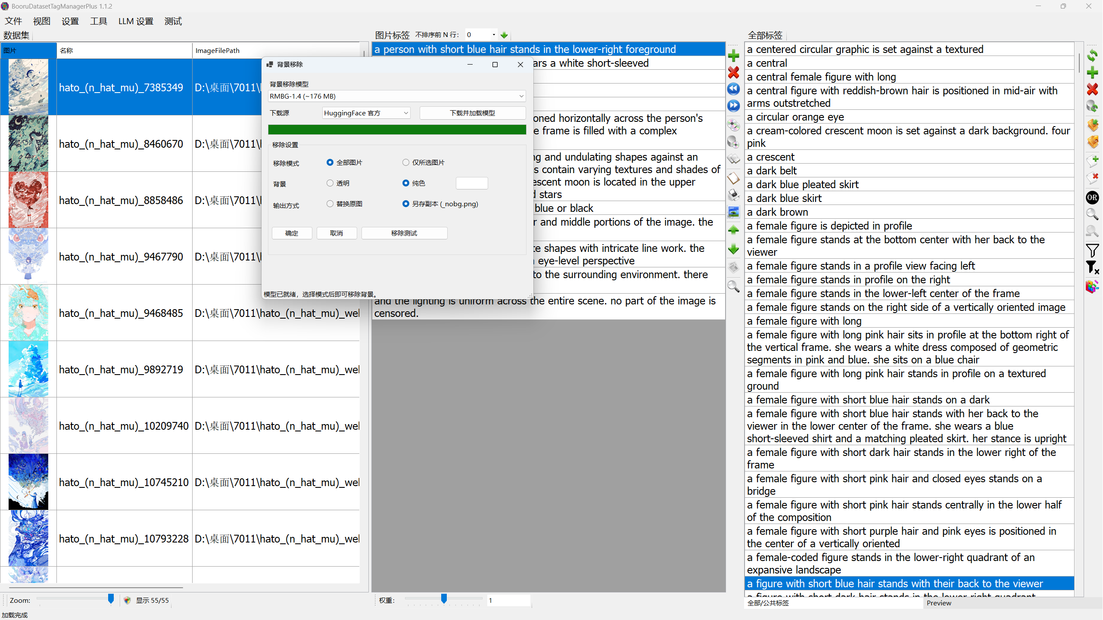
Task: Click the outlined funnel filter icon
Action: 1092,250
